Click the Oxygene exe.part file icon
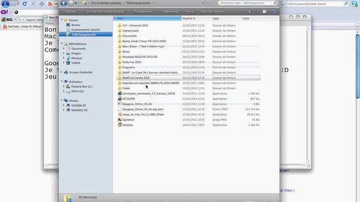 click(120, 109)
